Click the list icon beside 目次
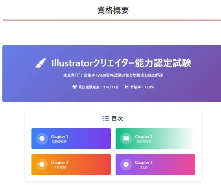 (x=106, y=118)
